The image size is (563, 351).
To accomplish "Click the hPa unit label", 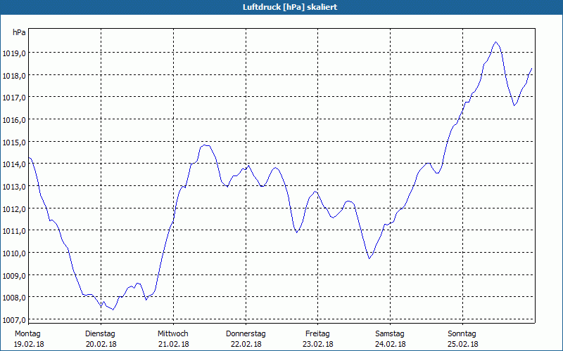I will tap(19, 32).
